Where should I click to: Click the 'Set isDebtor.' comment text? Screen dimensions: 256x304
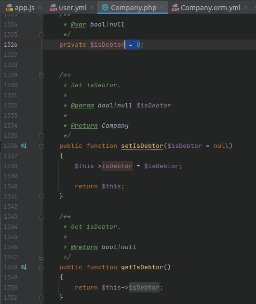[95, 85]
